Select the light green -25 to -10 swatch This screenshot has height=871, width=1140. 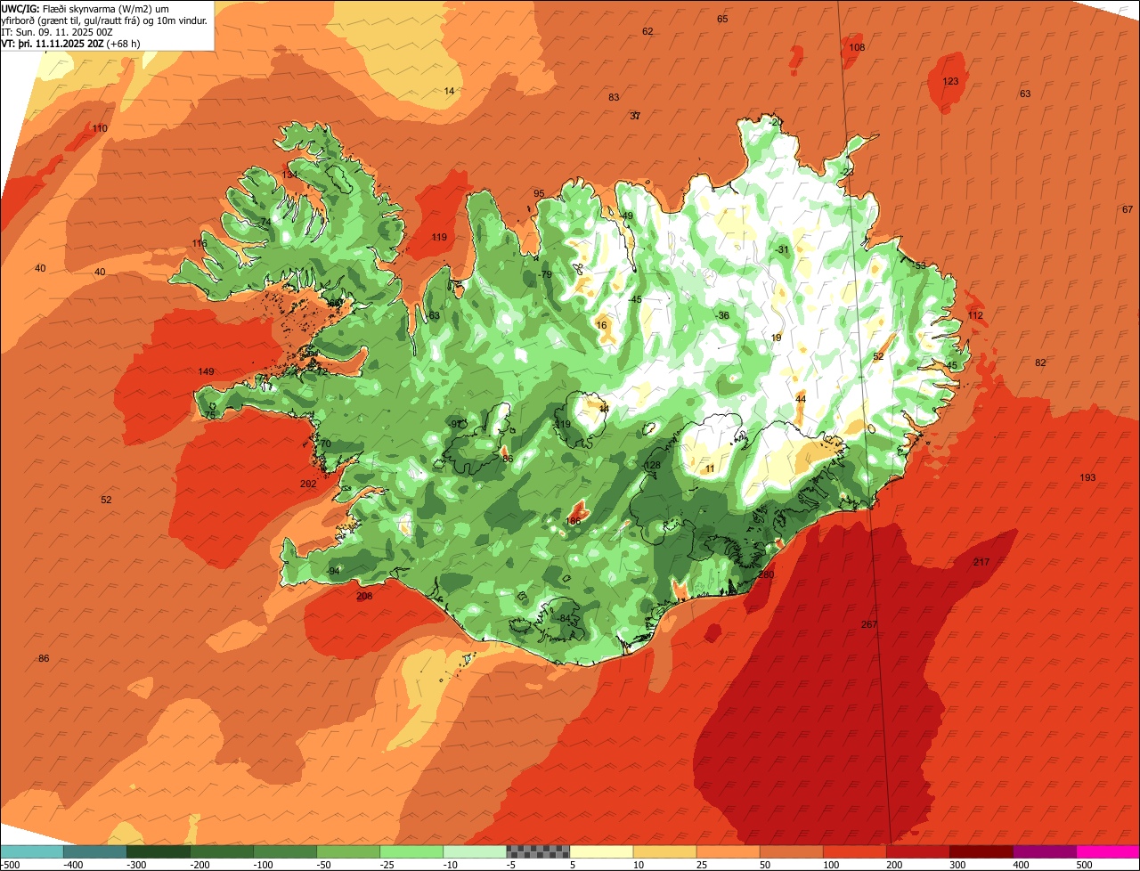pyautogui.click(x=411, y=852)
